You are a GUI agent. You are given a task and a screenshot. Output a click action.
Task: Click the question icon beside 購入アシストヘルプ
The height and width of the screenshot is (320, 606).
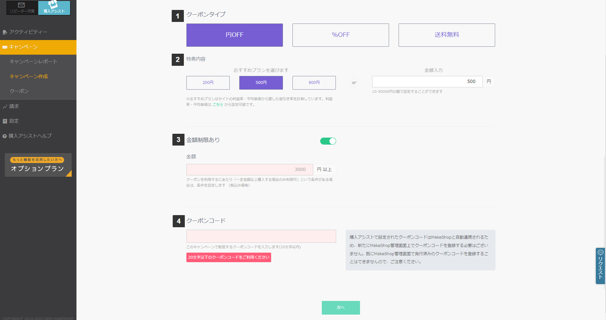pyautogui.click(x=5, y=136)
